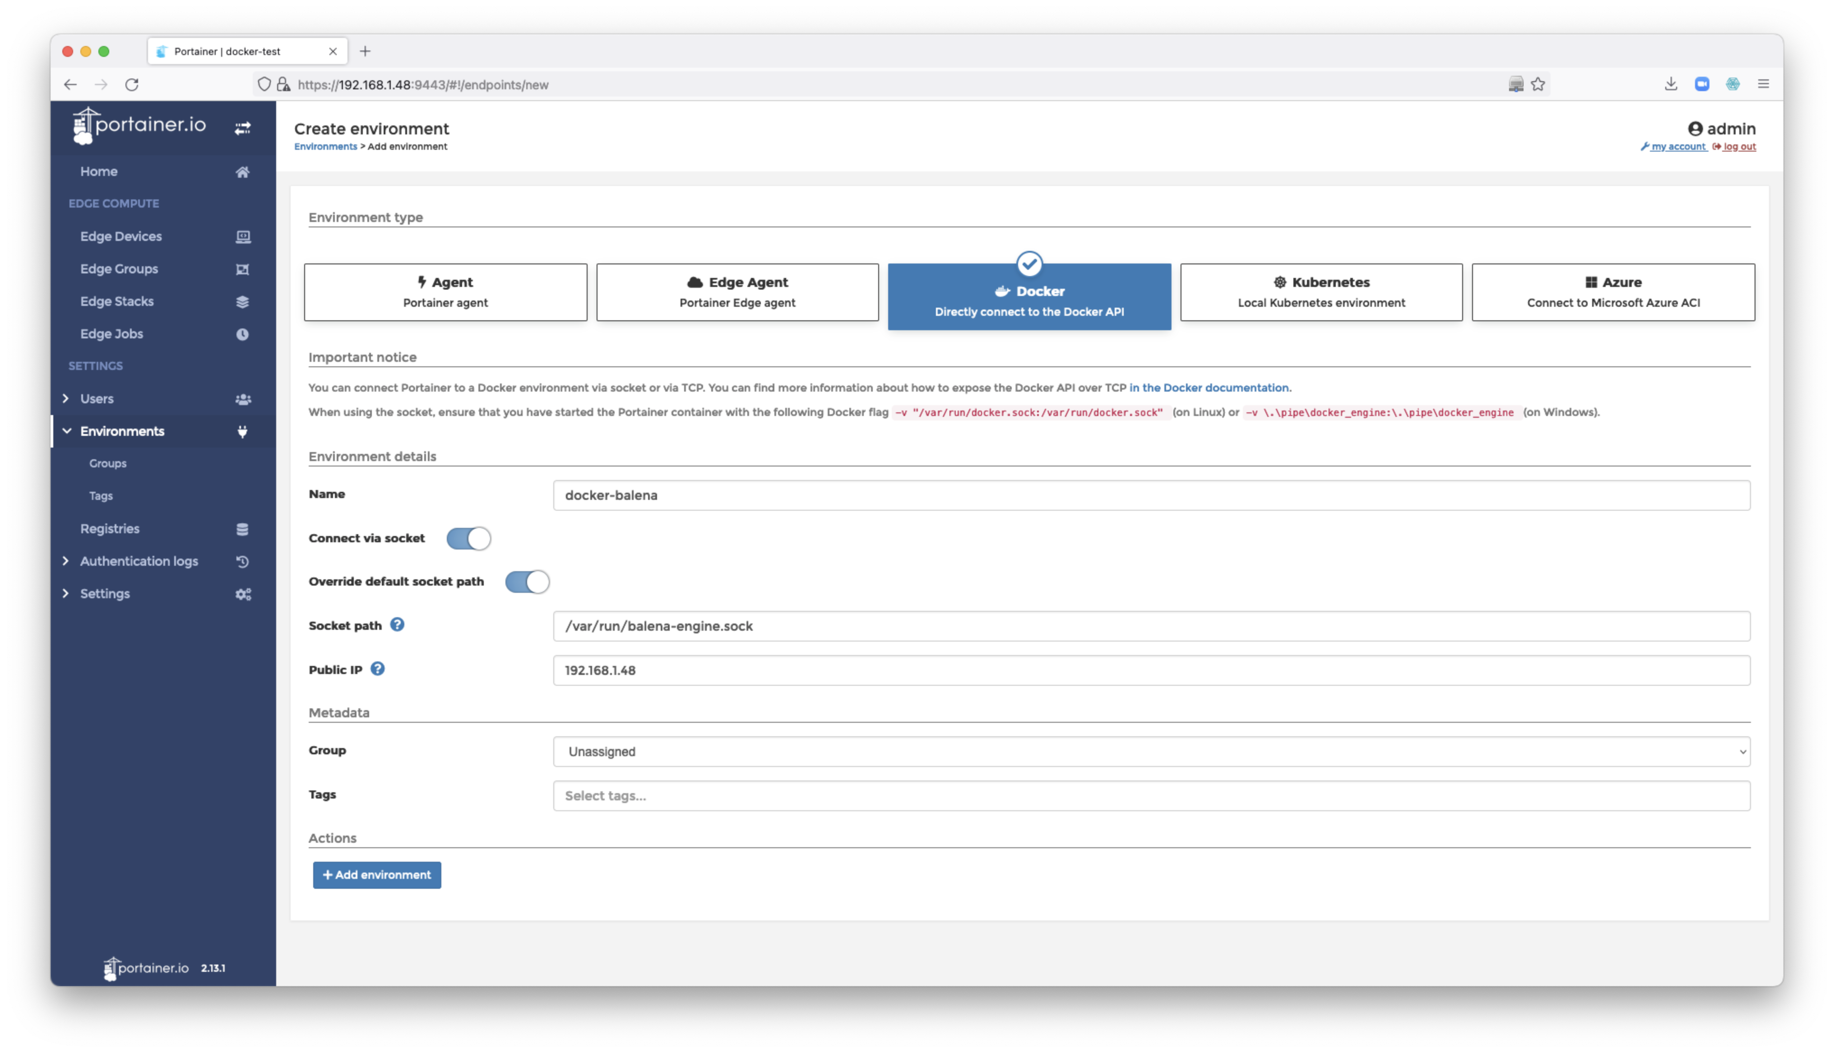The width and height of the screenshot is (1834, 1053).
Task: Click the sidebar collapse arrows icon
Action: tap(242, 128)
